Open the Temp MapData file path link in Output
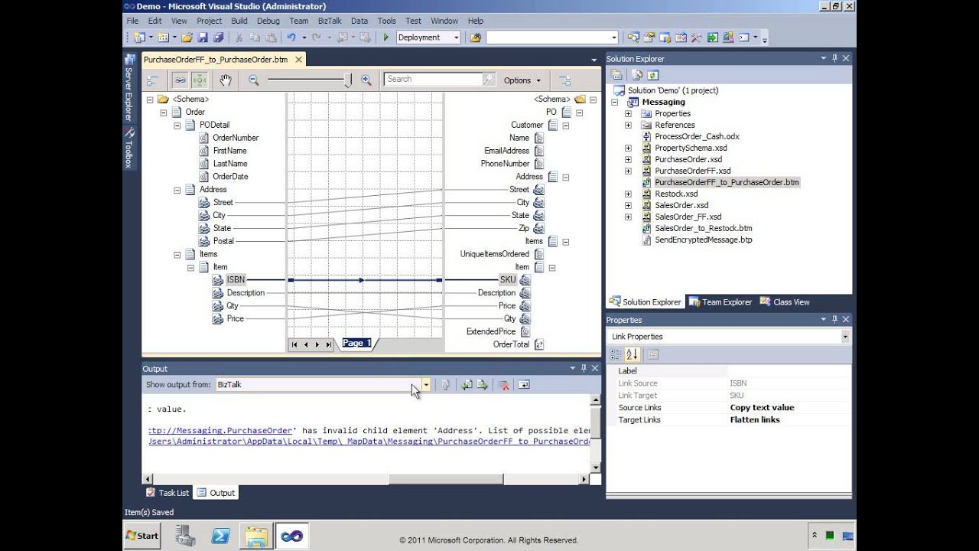The image size is (979, 551). coord(369,442)
